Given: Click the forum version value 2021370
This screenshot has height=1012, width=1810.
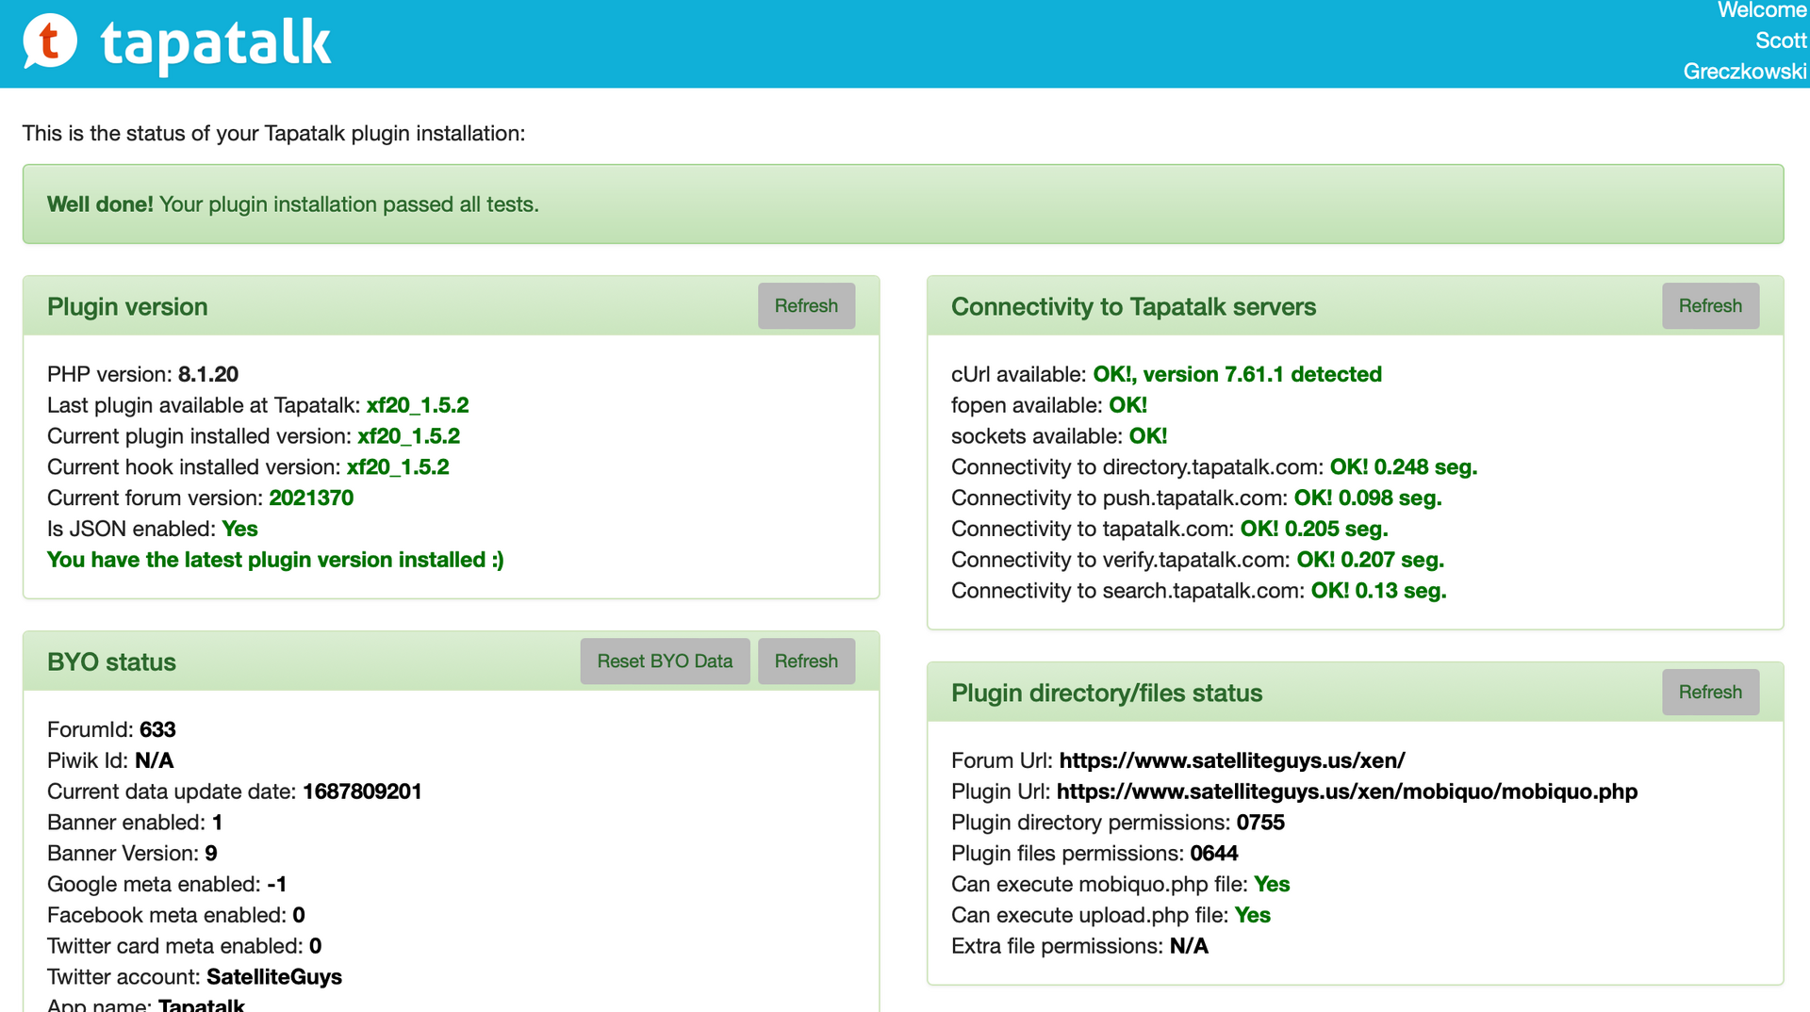Looking at the screenshot, I should pyautogui.click(x=311, y=498).
